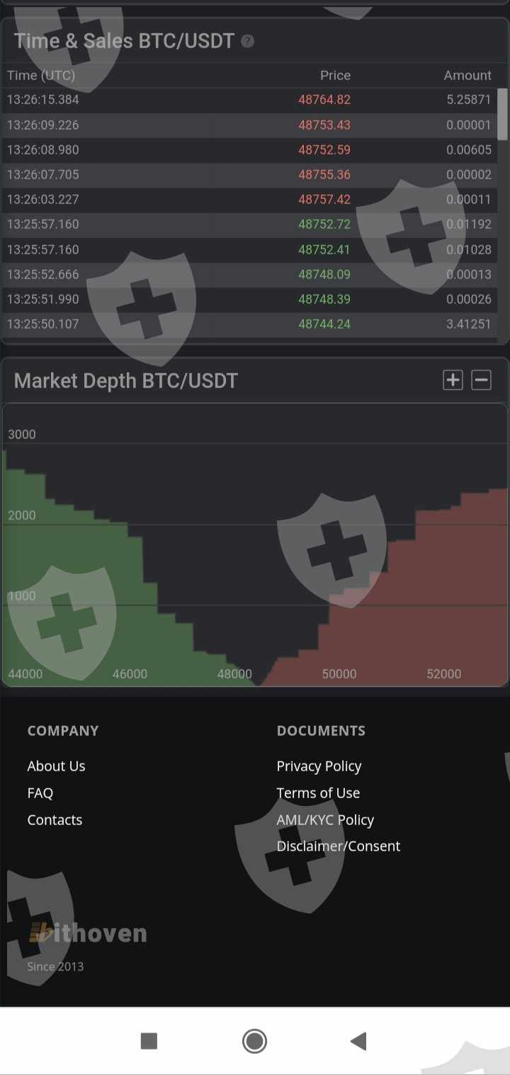The image size is (510, 1075).
Task: Tap the Android home circle button
Action: (254, 1040)
